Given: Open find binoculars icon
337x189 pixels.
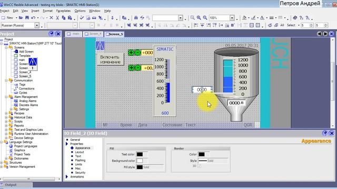Looking at the screenshot, I should click(x=136, y=18).
